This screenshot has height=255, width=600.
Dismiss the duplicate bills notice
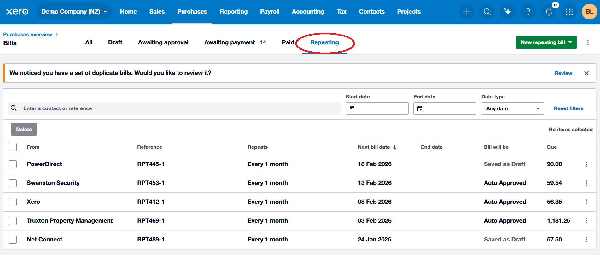586,73
